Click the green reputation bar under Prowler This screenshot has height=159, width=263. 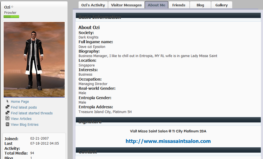(x=11, y=17)
